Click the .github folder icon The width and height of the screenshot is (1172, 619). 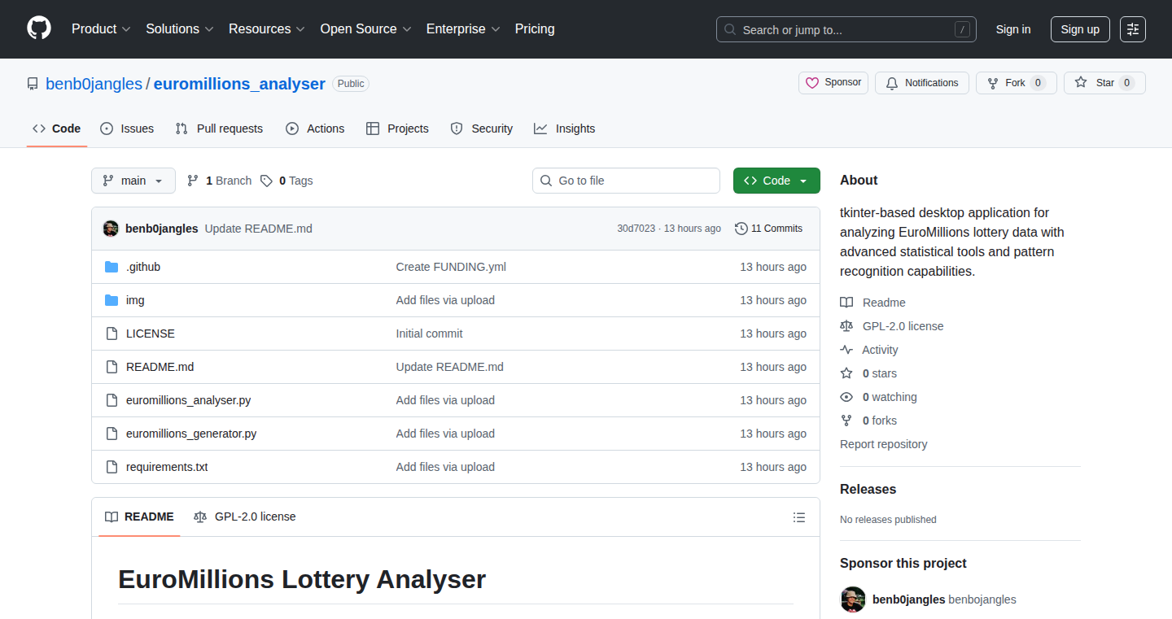click(112, 267)
